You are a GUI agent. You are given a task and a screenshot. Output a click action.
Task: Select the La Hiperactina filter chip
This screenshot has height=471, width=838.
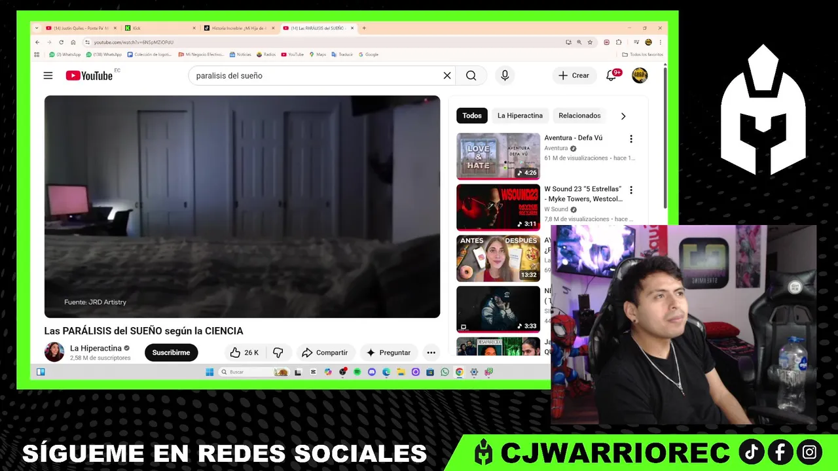pos(520,116)
